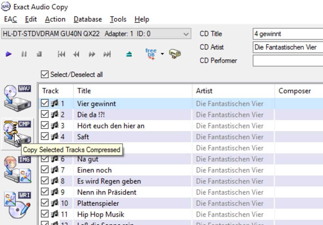Image resolution: width=323 pixels, height=225 pixels.
Task: Select the title 'Hip Hop Musik'
Action: pos(101,214)
